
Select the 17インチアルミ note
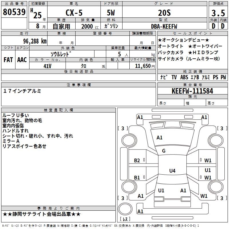click(22, 91)
